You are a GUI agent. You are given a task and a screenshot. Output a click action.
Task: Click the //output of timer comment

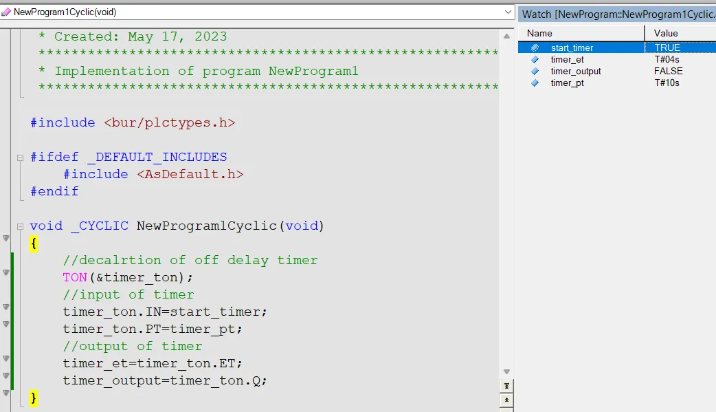click(133, 346)
